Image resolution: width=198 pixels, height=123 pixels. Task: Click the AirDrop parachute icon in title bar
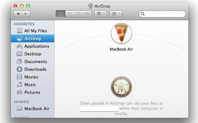point(91,6)
